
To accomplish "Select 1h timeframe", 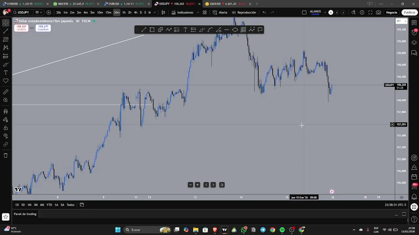I will 124,12.
